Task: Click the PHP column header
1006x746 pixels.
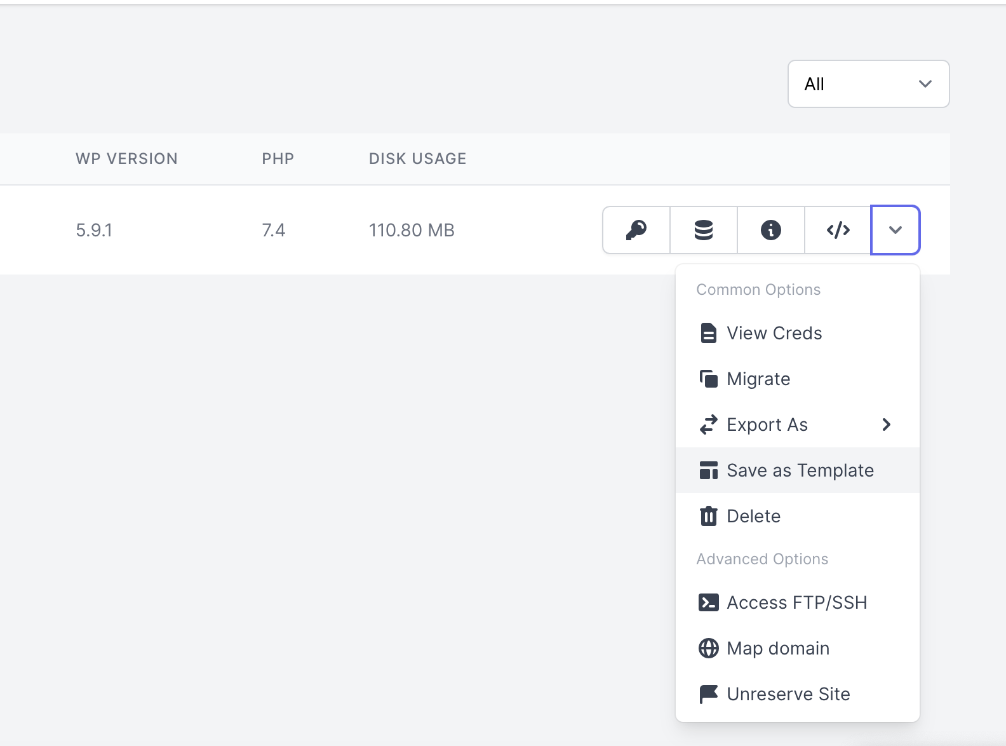Action: click(x=278, y=159)
